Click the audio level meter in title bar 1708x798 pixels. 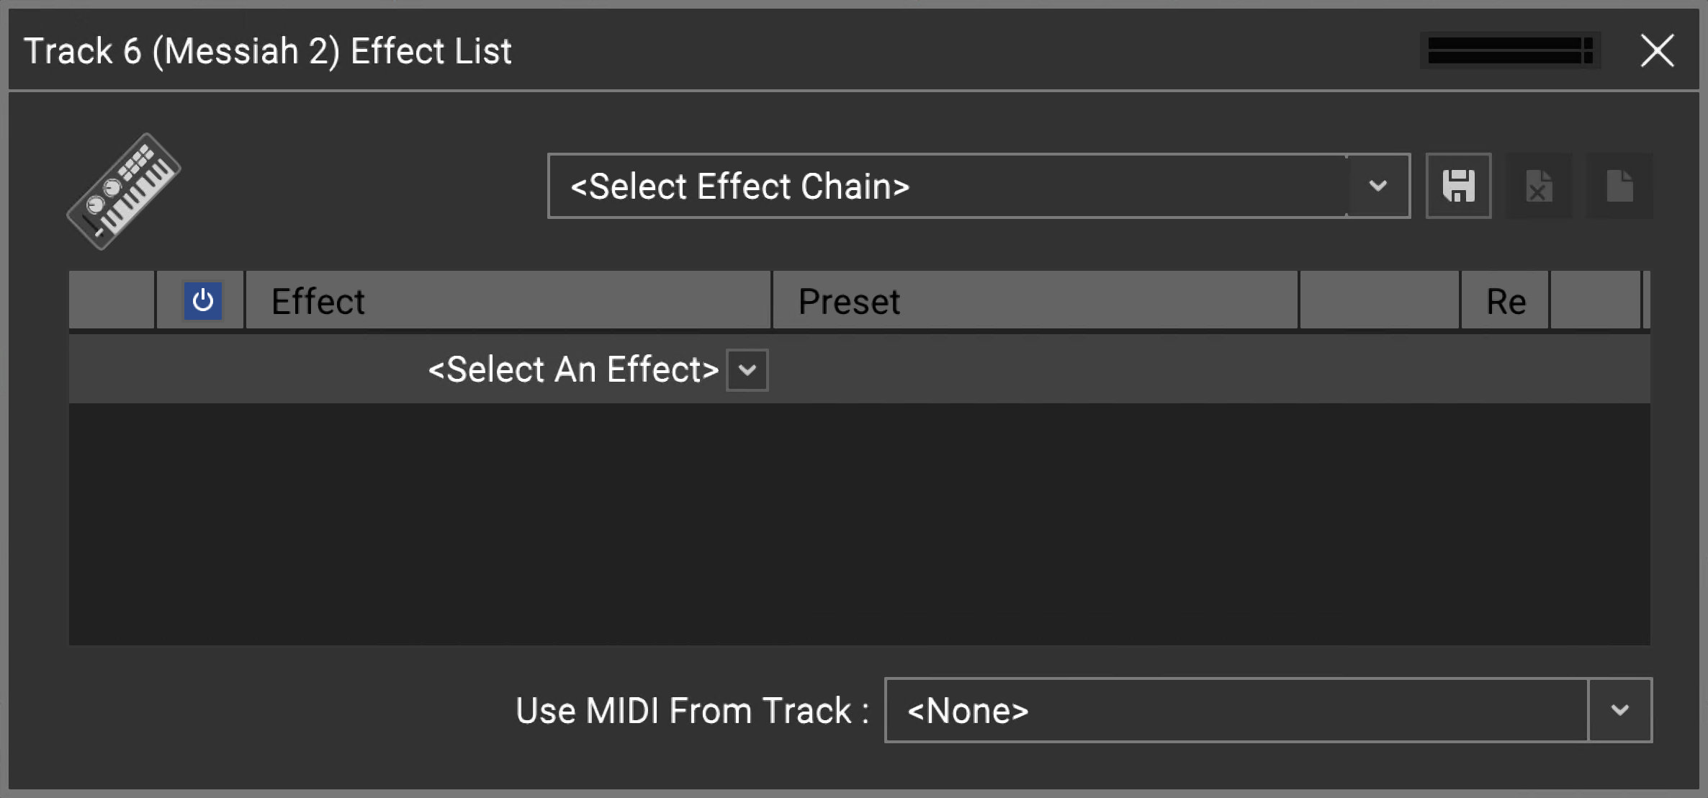pos(1509,50)
